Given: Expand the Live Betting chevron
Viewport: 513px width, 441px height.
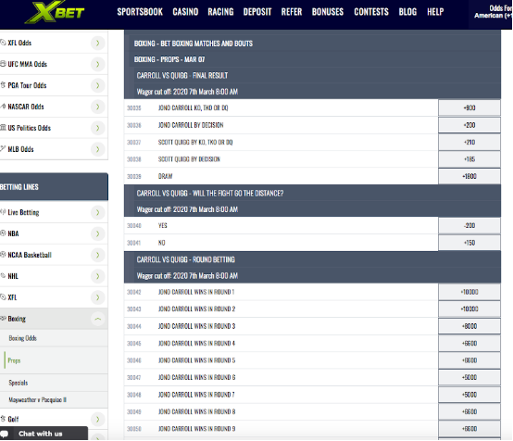Looking at the screenshot, I should click(x=98, y=212).
